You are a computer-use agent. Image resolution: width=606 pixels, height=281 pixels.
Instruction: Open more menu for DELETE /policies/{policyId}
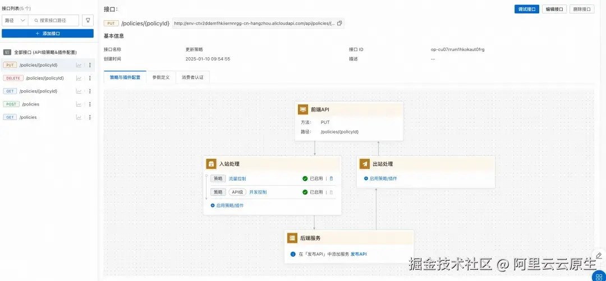[90, 78]
